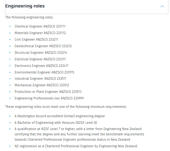Click Materials Engineer ANZSCO 233112 item
The width and height of the screenshot is (170, 151).
[40, 33]
